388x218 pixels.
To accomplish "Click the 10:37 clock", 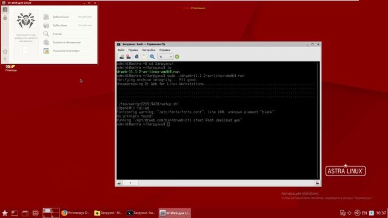I will click(381, 213).
